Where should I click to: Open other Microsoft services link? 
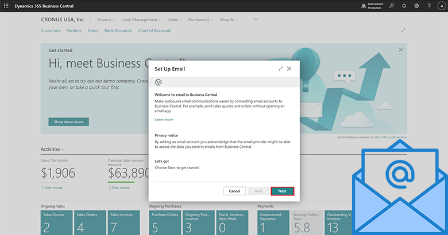pos(391,137)
